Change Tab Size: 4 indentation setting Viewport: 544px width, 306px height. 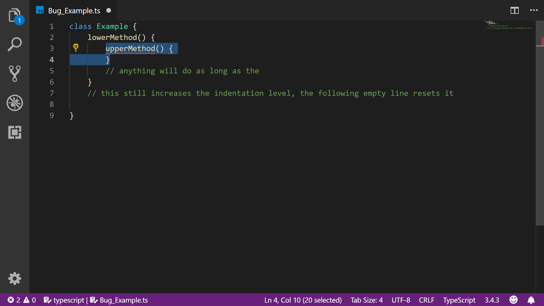click(366, 300)
